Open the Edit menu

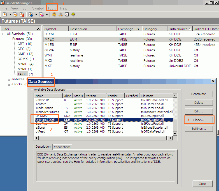[x=25, y=8]
